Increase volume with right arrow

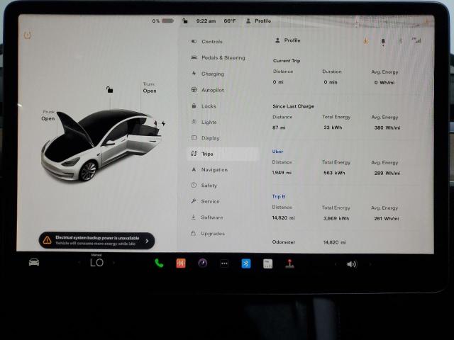pos(370,264)
